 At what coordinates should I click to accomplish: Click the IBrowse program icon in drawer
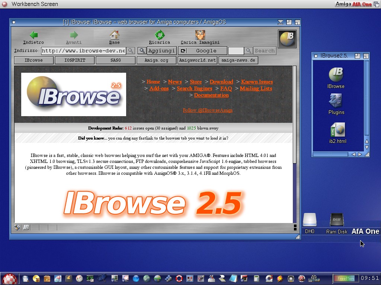click(x=336, y=75)
